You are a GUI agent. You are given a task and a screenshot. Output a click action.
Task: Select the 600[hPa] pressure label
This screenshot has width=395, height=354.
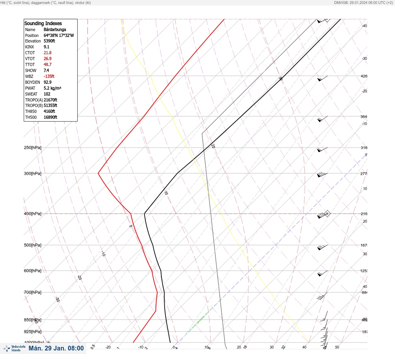[x=33, y=271]
